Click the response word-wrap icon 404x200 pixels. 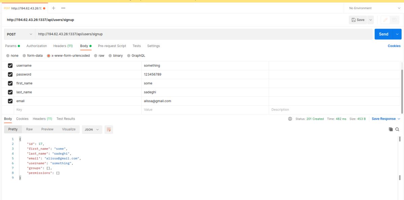(108, 129)
